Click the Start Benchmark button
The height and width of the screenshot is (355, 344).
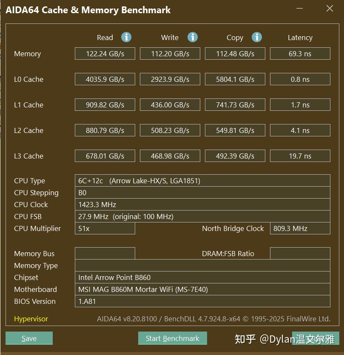click(x=173, y=338)
